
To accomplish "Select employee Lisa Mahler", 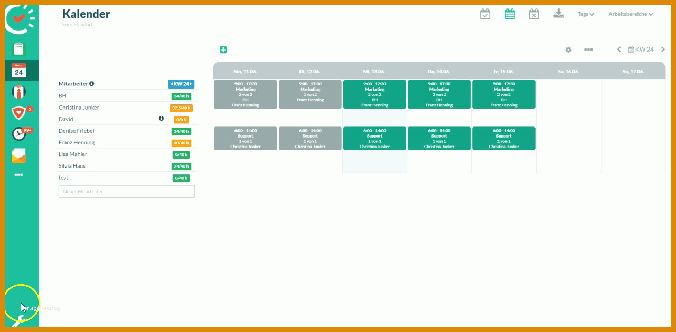I will (73, 154).
